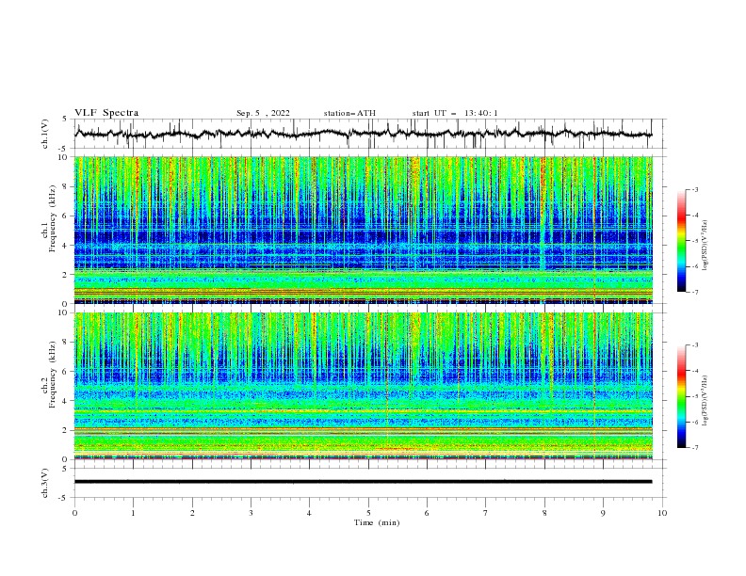Screen dimensions: 746x576
Task: Click the ch.2 color bar's log(PSD)(V²/Hz) caption
Action: click(705, 401)
